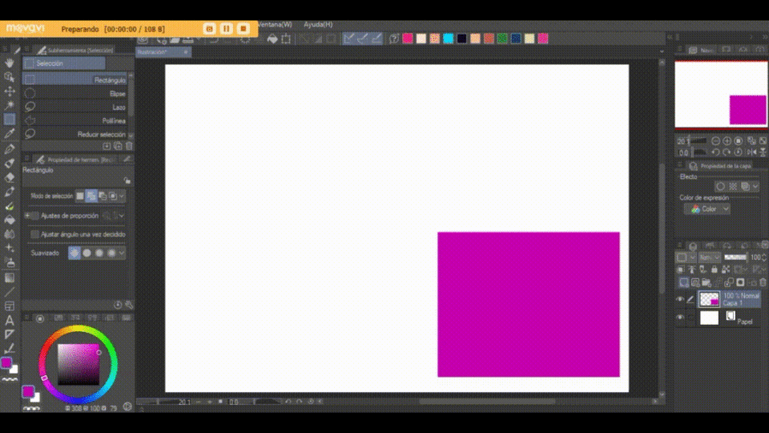The width and height of the screenshot is (769, 433).
Task: Select the Operation object tool
Action: coord(10,77)
